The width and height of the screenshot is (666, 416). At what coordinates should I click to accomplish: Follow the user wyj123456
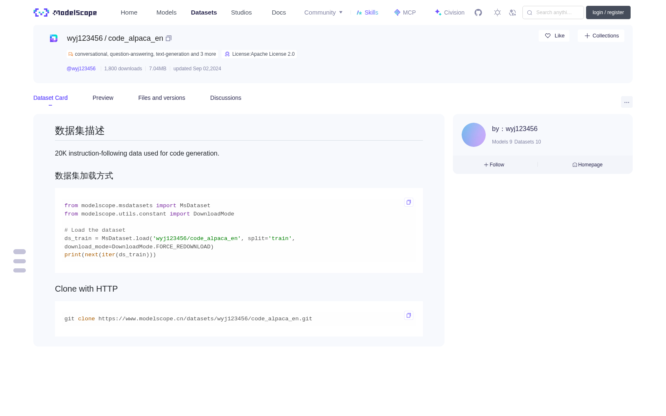click(494, 165)
